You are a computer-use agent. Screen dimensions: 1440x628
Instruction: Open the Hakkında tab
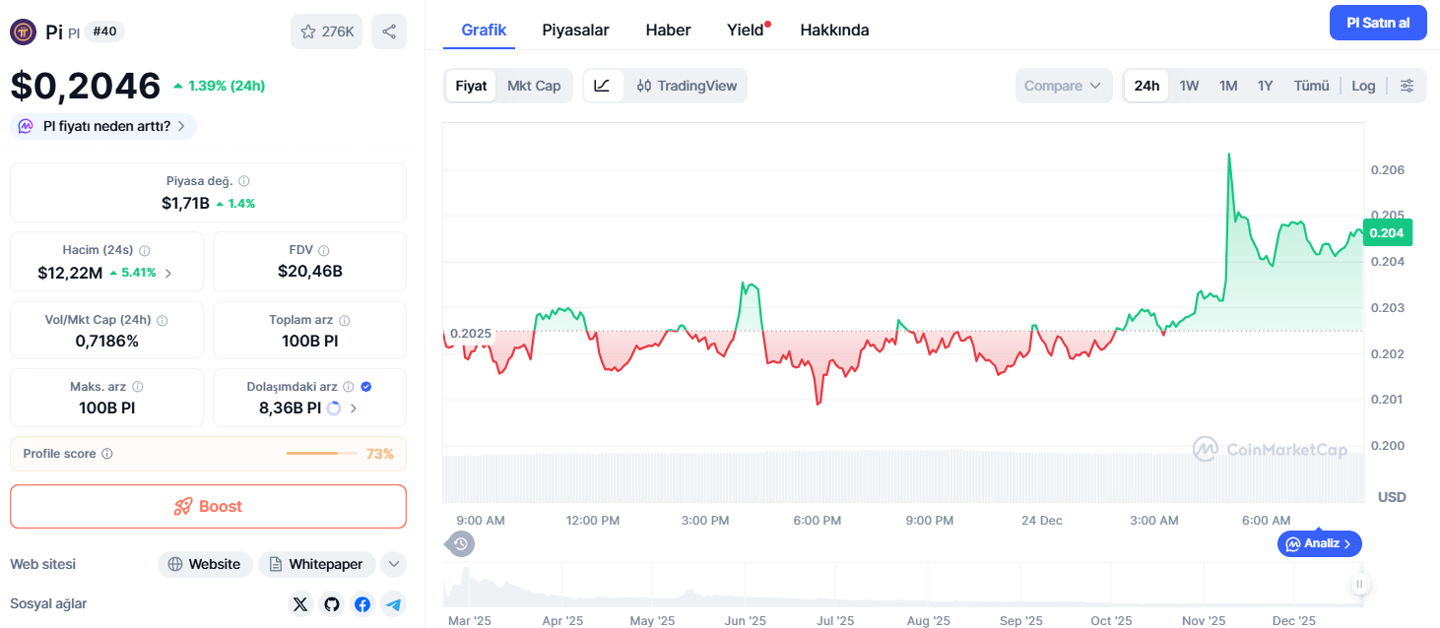pos(834,30)
